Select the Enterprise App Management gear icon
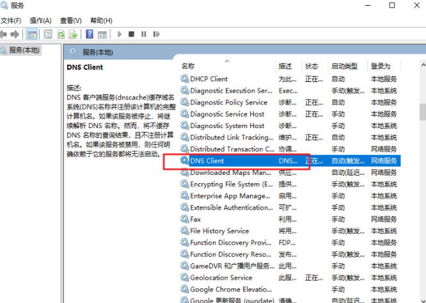The width and height of the screenshot is (426, 303). 185,196
